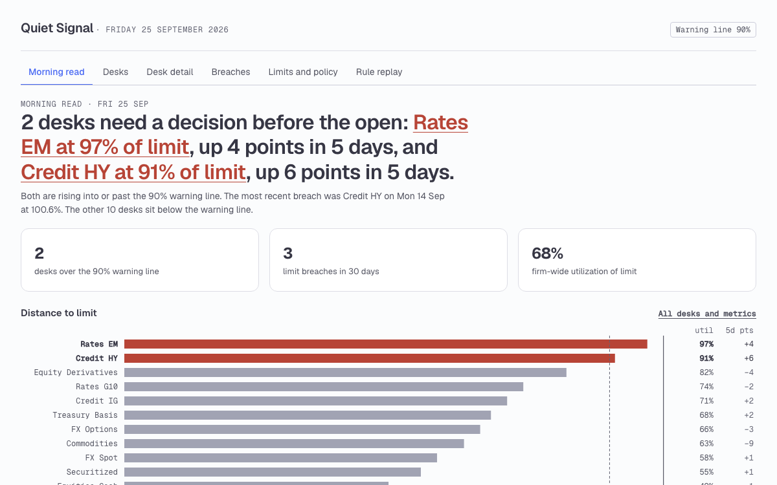Image resolution: width=777 pixels, height=485 pixels.
Task: Click the Warning line 90% badge
Action: click(713, 30)
